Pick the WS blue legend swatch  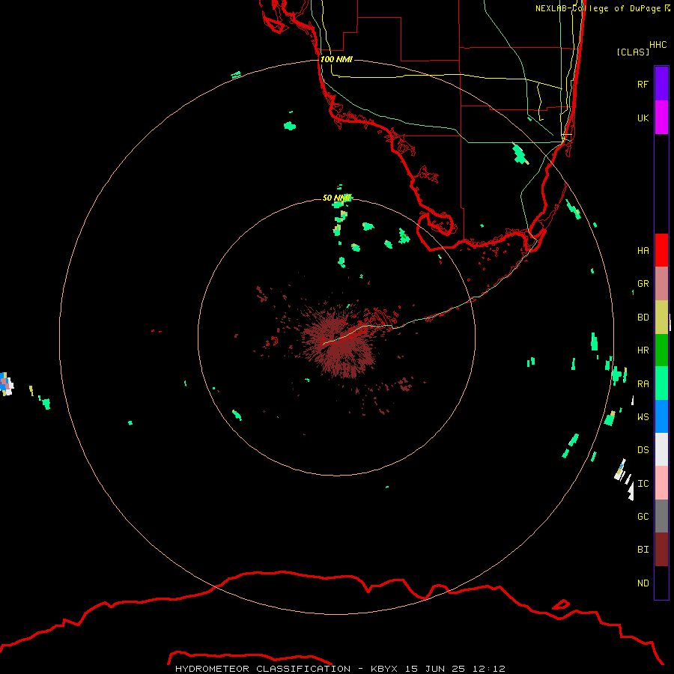[661, 416]
